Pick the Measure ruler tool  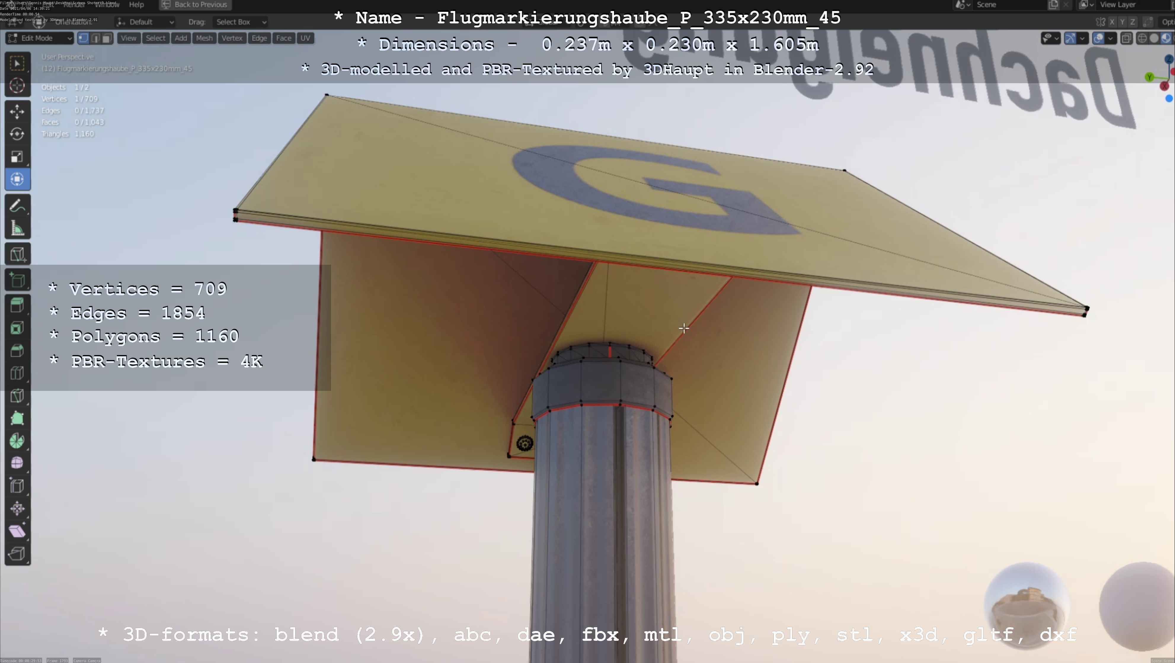[17, 229]
